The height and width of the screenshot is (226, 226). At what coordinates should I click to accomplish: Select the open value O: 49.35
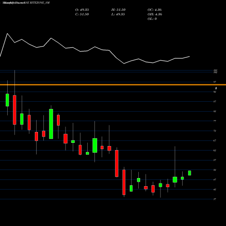[x=82, y=10]
